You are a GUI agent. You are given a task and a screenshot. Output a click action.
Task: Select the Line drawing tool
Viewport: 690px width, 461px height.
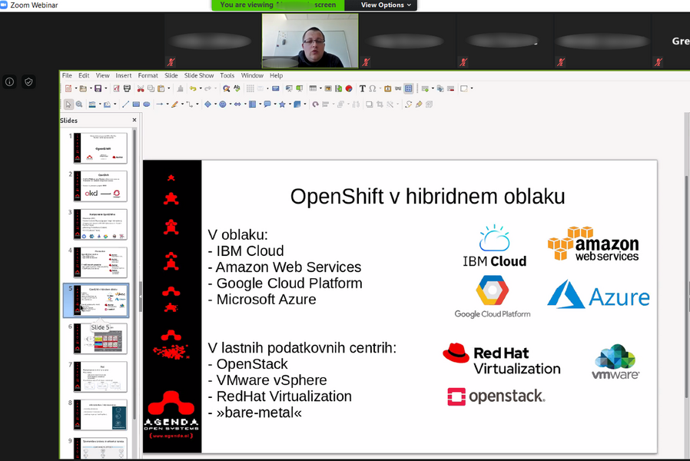(x=125, y=104)
